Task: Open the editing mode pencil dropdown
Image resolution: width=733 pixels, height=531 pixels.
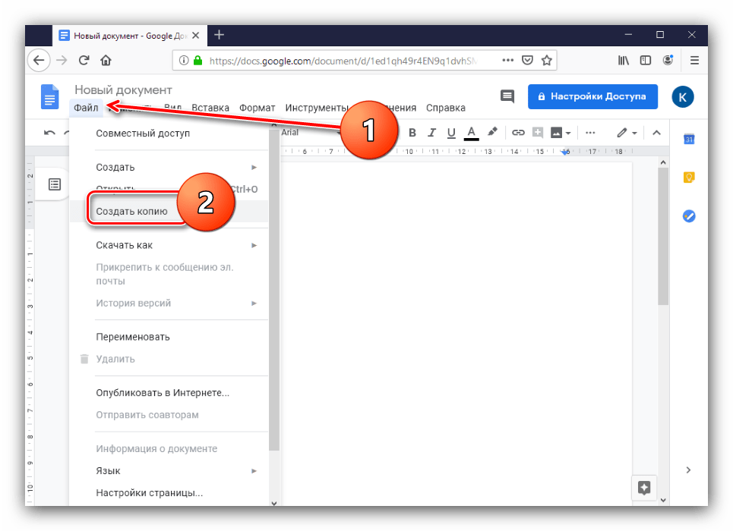Action: [x=627, y=133]
